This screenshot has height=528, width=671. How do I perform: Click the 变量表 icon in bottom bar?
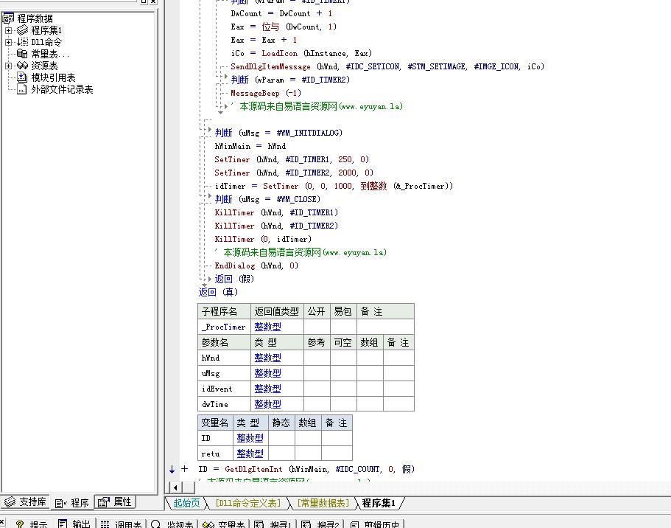point(208,524)
